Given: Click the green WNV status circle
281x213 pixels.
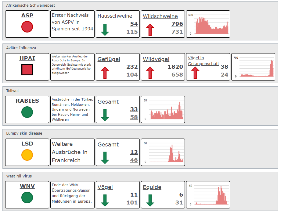Looking at the screenshot, I should [27, 198].
